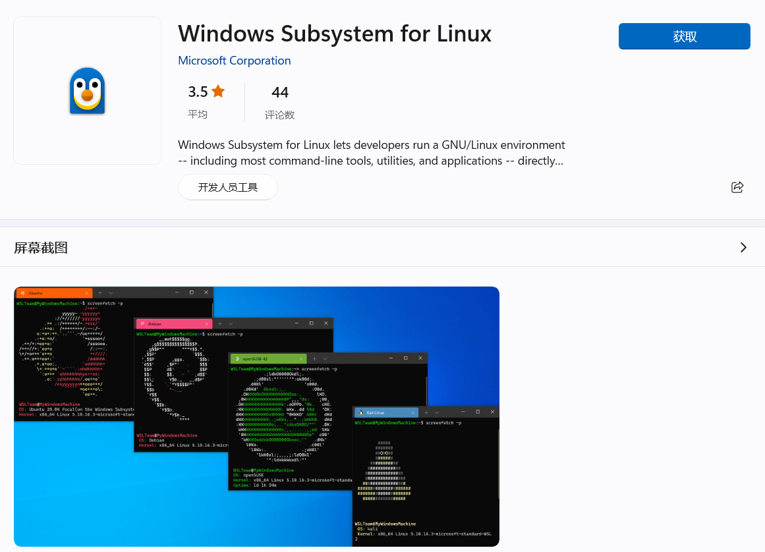
Task: Click the Windows Subsystem for Linux title
Action: (x=335, y=34)
